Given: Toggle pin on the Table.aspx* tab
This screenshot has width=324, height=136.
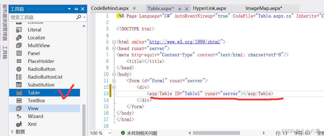Looking at the screenshot, I should pos(179,9).
